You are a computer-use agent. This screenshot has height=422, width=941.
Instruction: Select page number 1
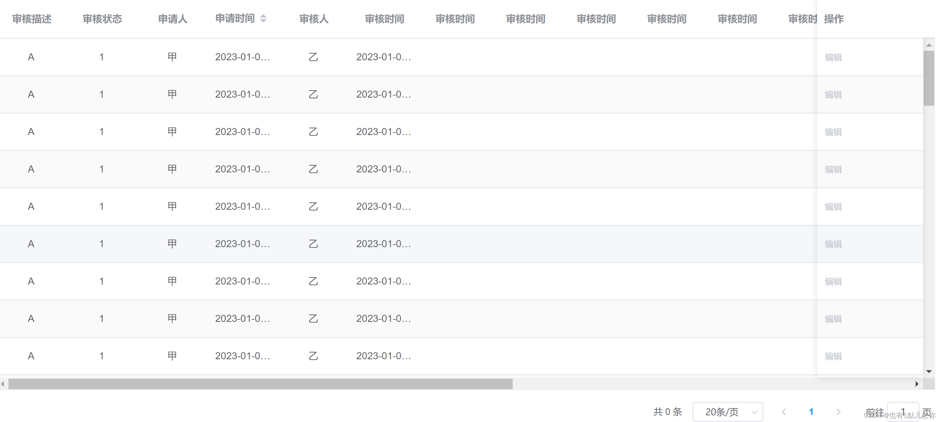click(x=811, y=412)
